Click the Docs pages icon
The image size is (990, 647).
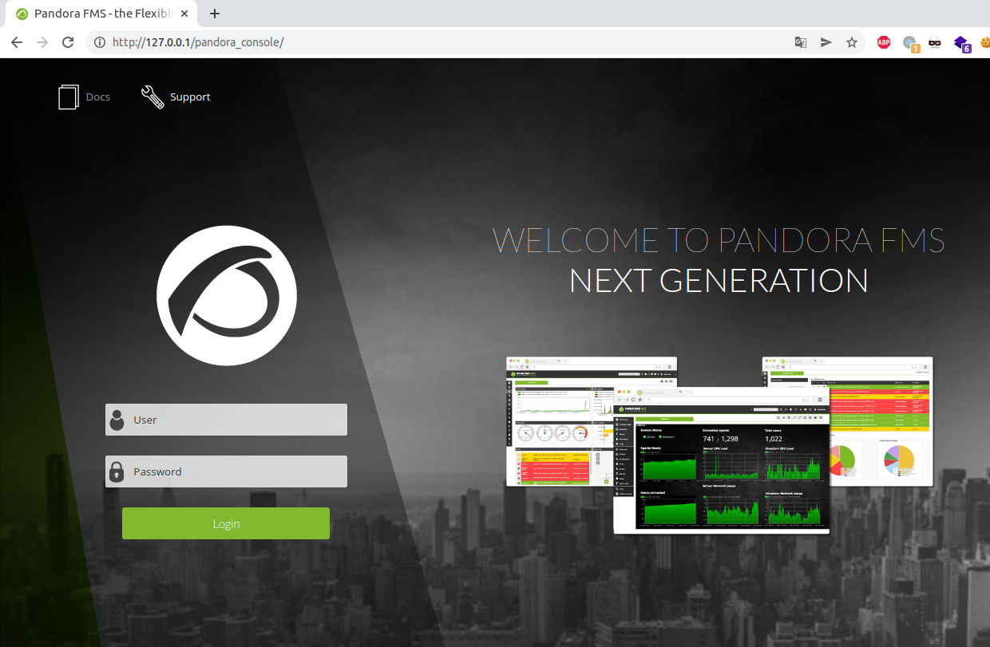click(69, 97)
